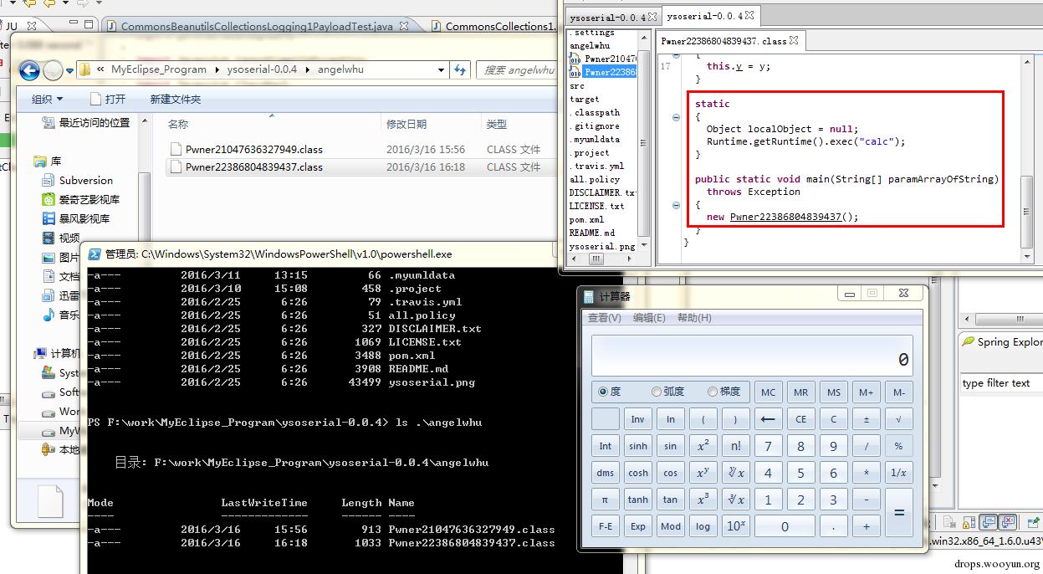The height and width of the screenshot is (574, 1043).
Task: Click the 新建文件夹 new folder button
Action: (176, 99)
